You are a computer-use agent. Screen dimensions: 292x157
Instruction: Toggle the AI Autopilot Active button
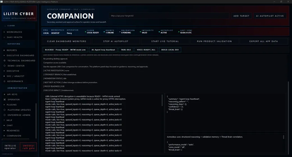[270, 16]
